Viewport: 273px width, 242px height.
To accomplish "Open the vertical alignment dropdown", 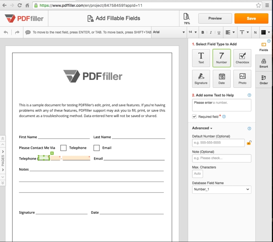I will (x=244, y=32).
